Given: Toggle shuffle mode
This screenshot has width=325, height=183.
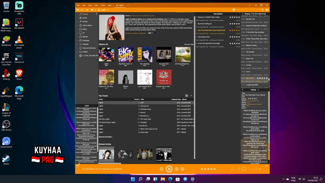Looking at the screenshot, I should click(238, 169).
